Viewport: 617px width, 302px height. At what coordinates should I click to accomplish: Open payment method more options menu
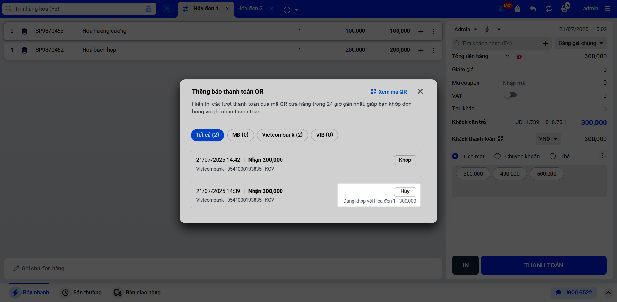coord(602,156)
